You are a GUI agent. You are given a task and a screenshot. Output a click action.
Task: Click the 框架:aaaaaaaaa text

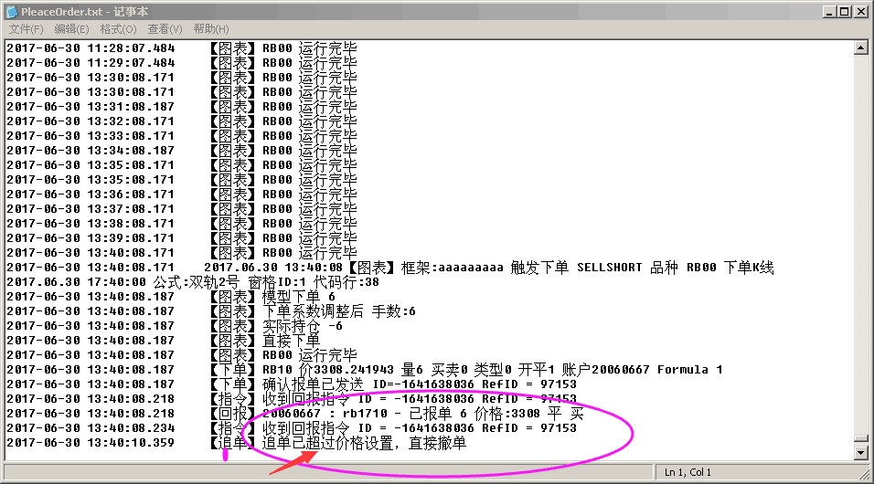452,268
